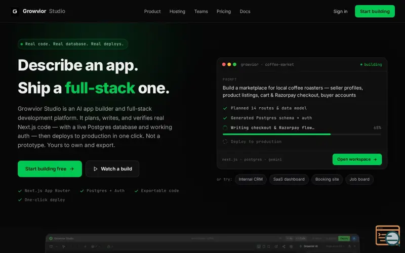Click the 'next.js · postgres · gemini' footer text
The height and width of the screenshot is (253, 405).
point(252,159)
